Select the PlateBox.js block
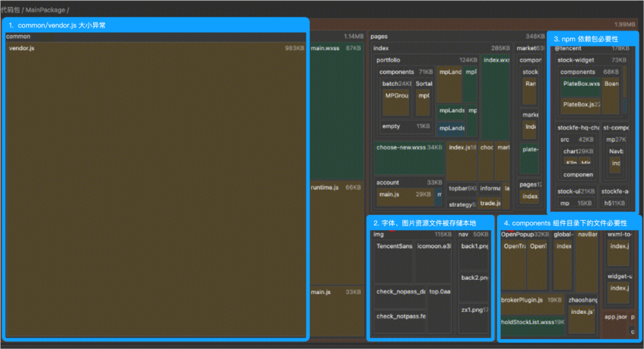Image resolution: width=644 pixels, height=349 pixels. 581,106
